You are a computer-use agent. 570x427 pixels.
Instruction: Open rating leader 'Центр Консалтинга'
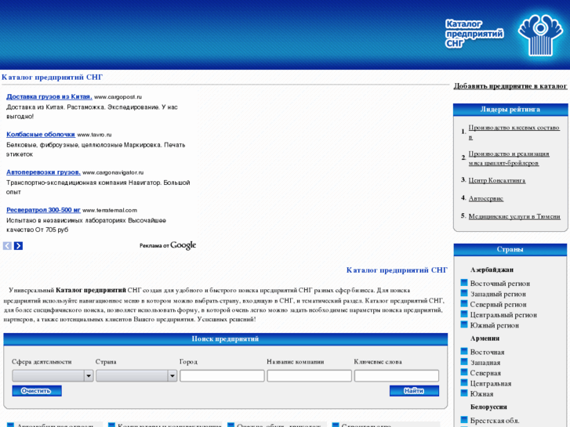[496, 181]
